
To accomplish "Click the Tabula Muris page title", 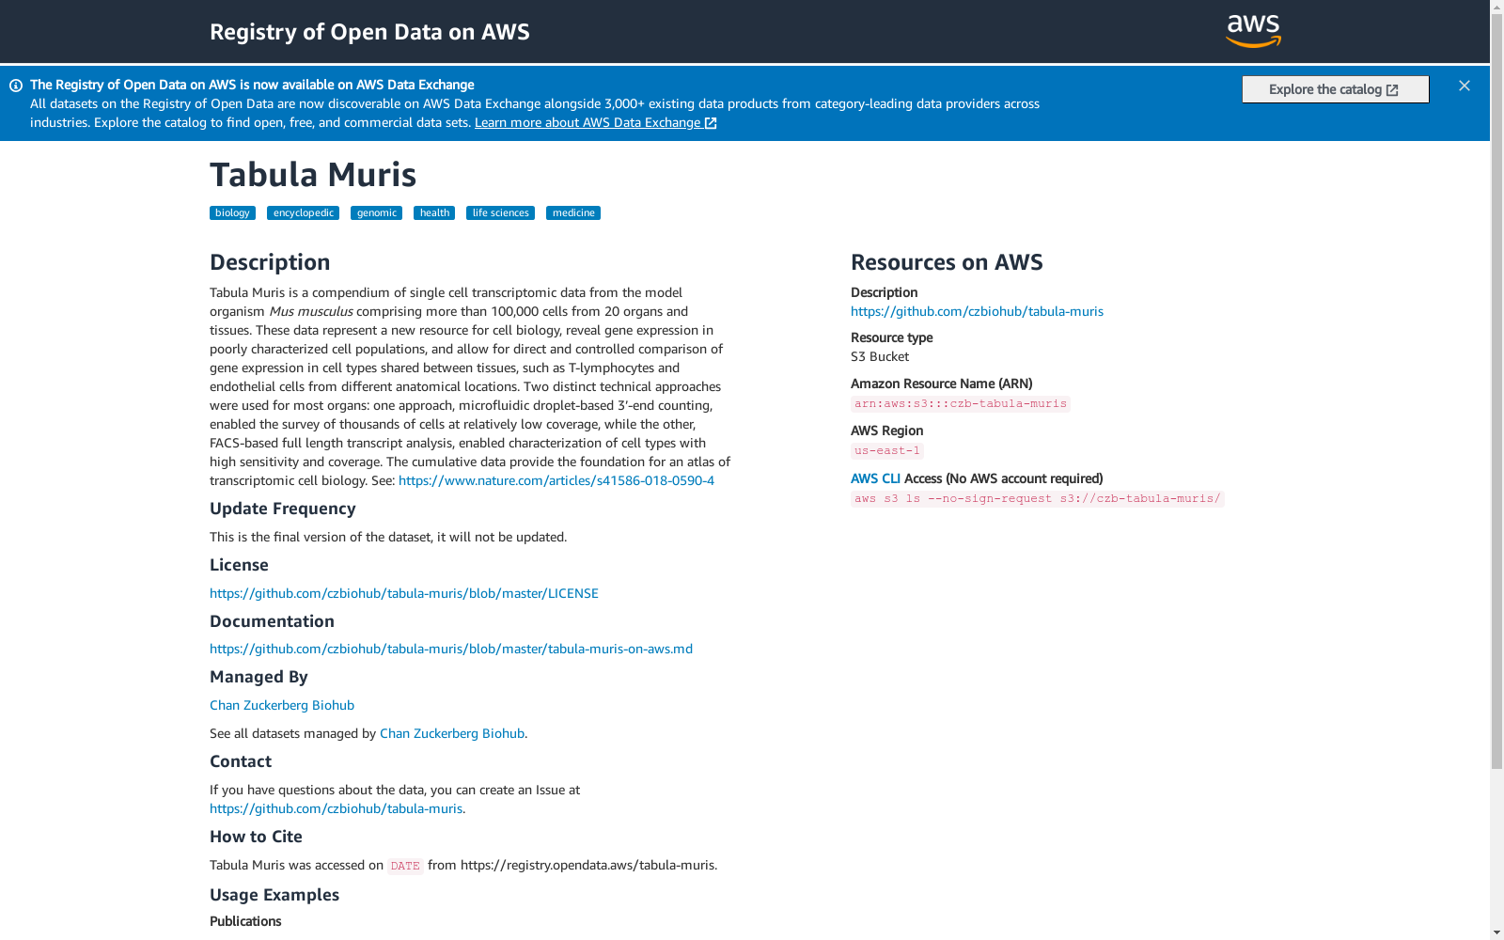I will coord(313,175).
